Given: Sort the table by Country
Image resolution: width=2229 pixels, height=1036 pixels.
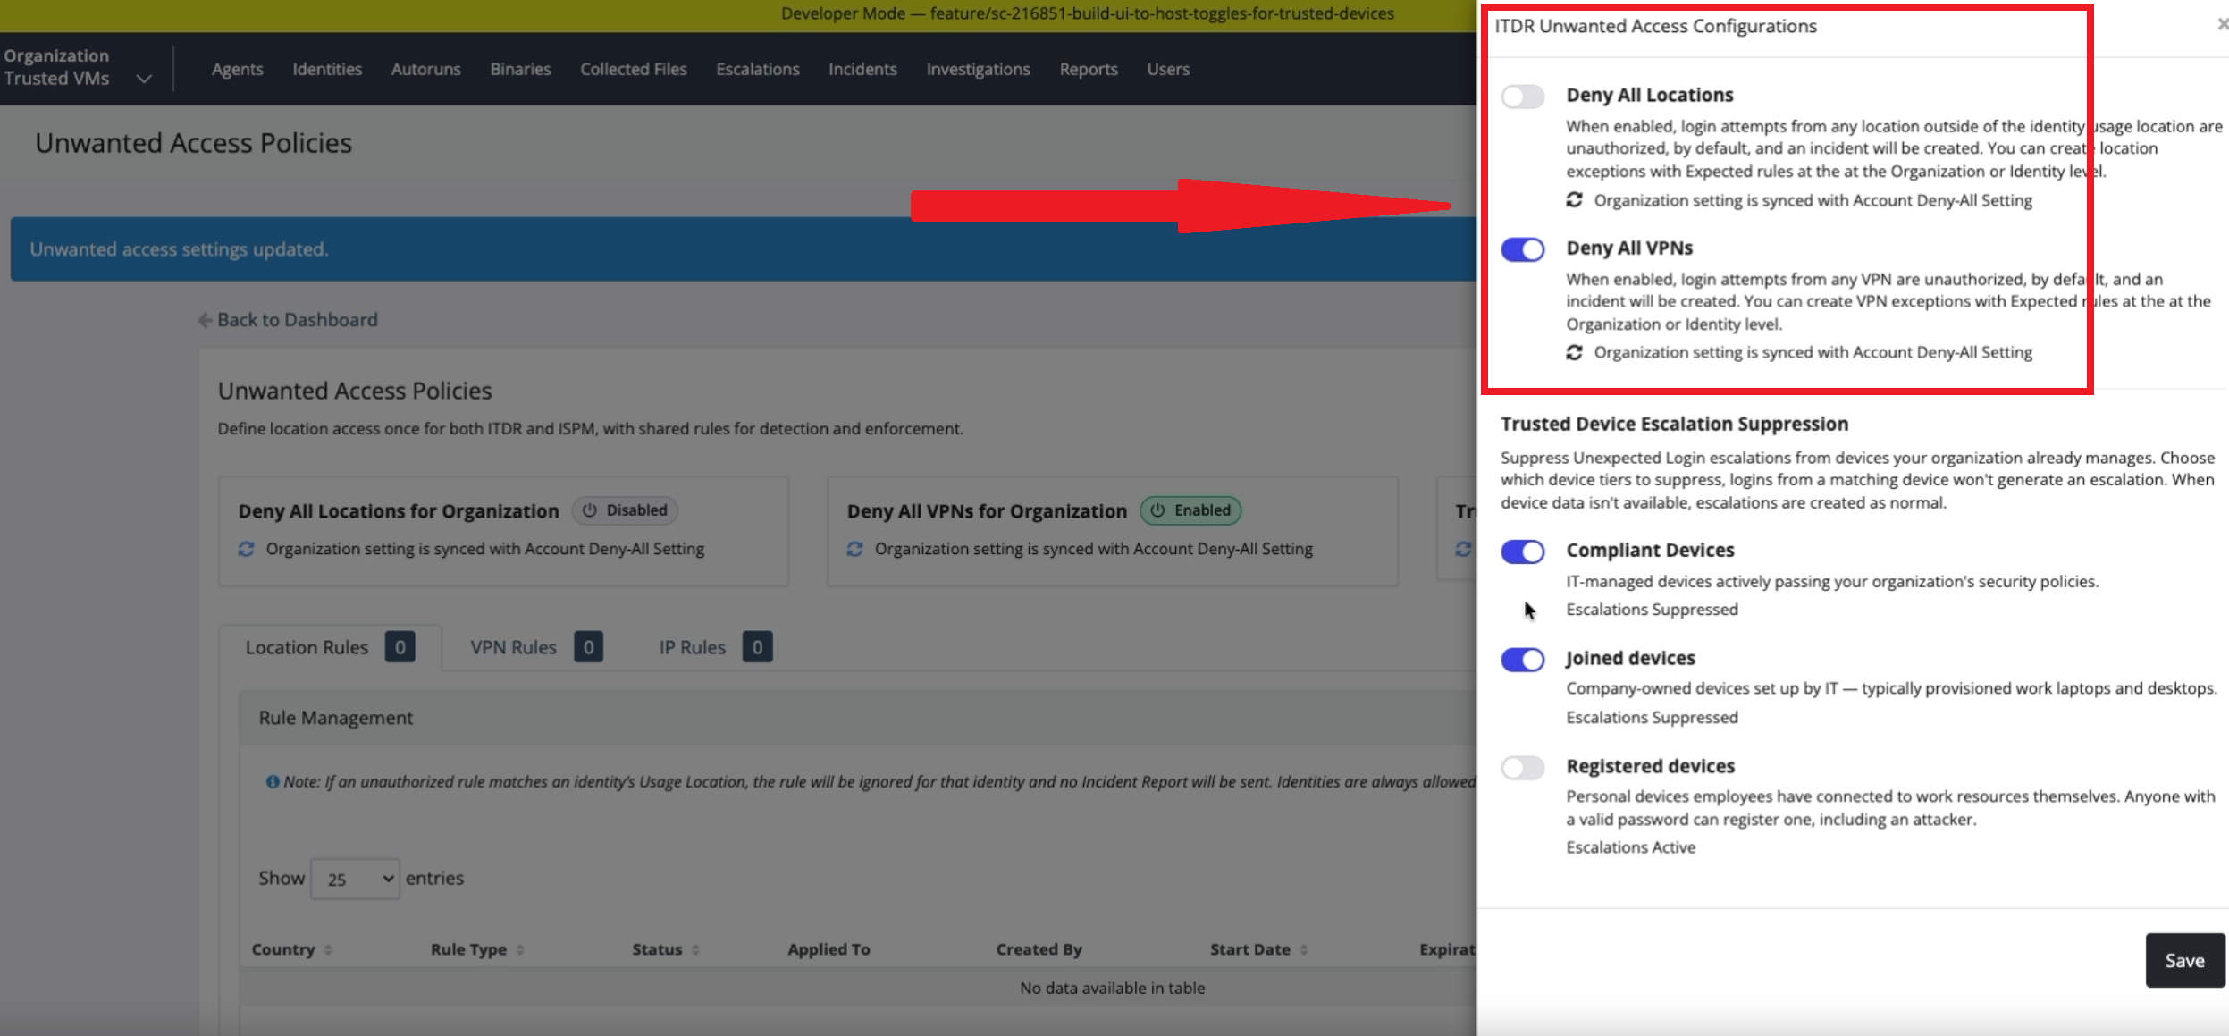Looking at the screenshot, I should coord(292,949).
